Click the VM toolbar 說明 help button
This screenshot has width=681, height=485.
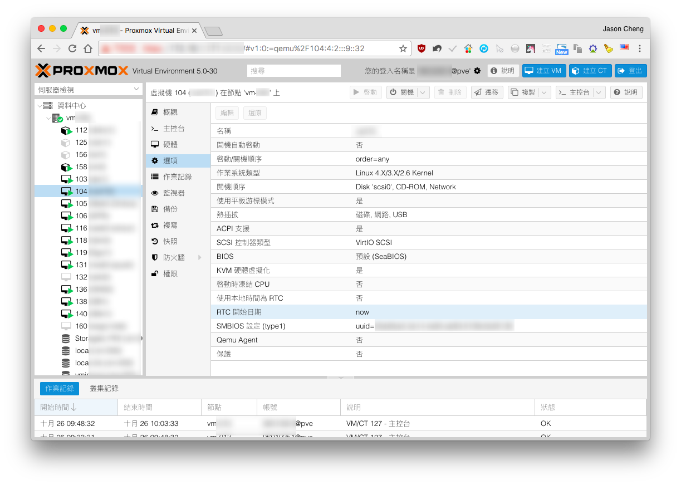(626, 92)
